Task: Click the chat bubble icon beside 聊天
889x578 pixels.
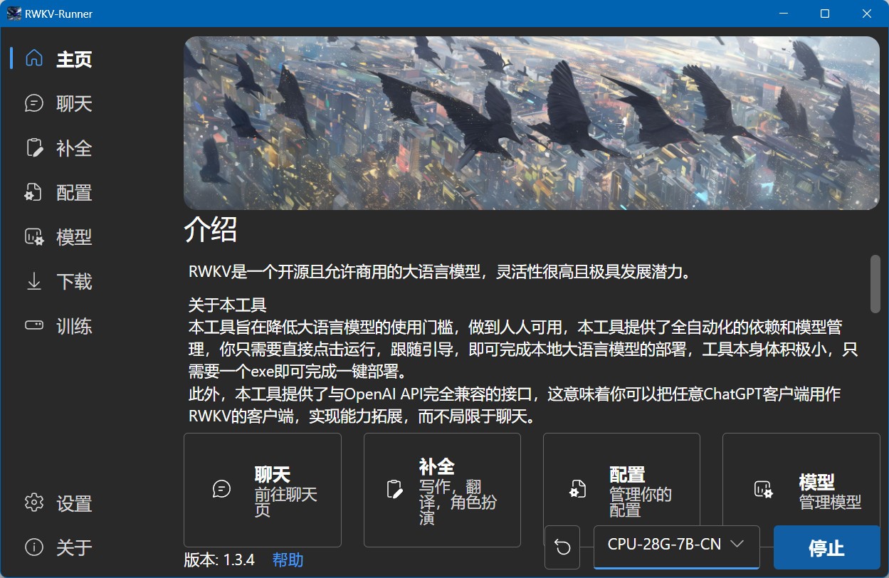Action: point(33,103)
